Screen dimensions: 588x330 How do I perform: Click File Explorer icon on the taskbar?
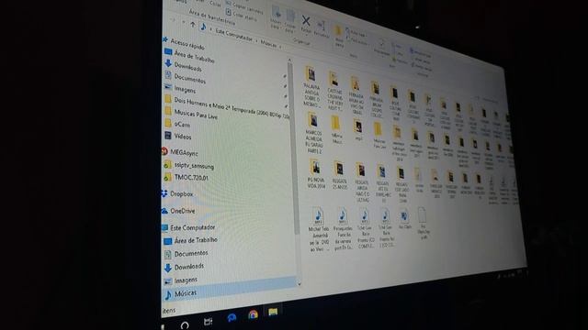point(273,311)
